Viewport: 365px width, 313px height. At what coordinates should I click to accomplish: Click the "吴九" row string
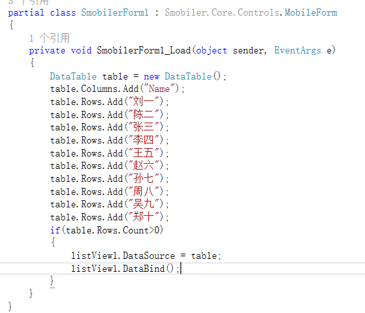pyautogui.click(x=144, y=204)
